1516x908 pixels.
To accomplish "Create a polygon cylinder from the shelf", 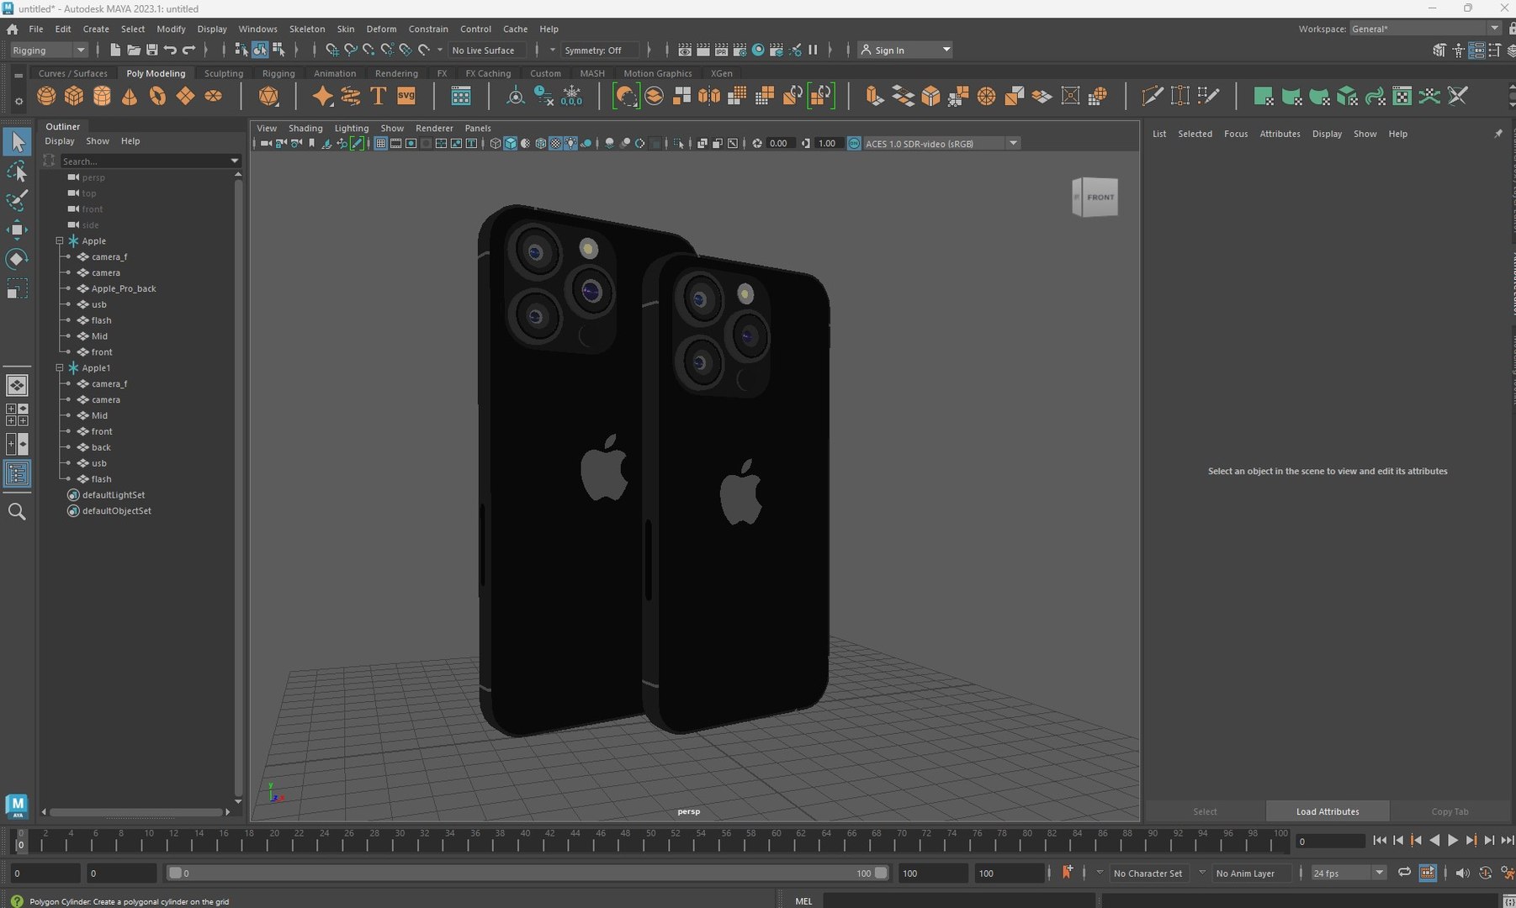I will pos(102,96).
